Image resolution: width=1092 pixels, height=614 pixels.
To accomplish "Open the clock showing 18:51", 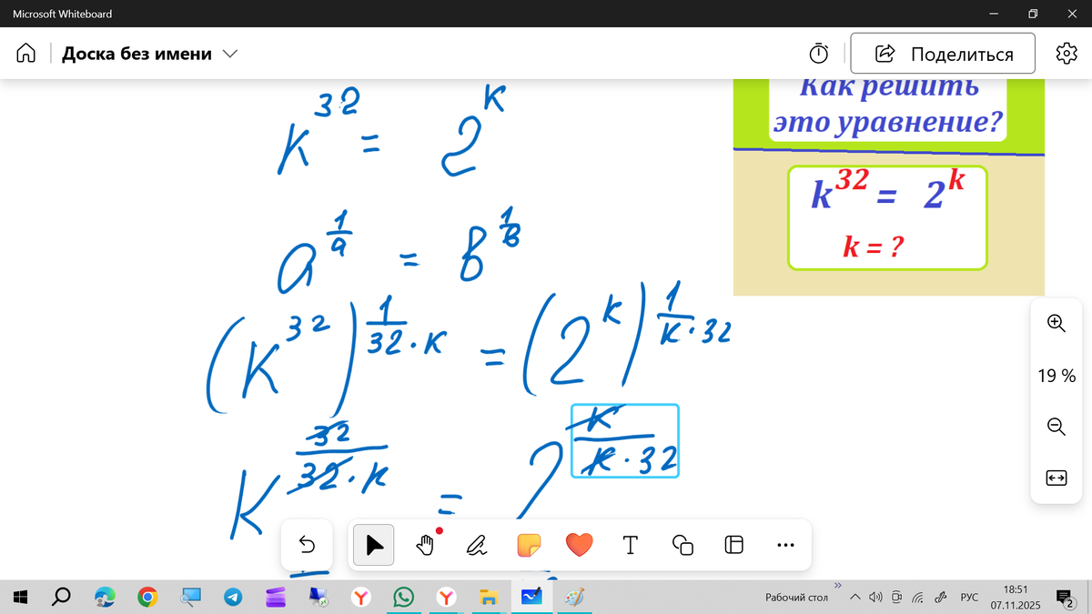I will coord(1016,597).
